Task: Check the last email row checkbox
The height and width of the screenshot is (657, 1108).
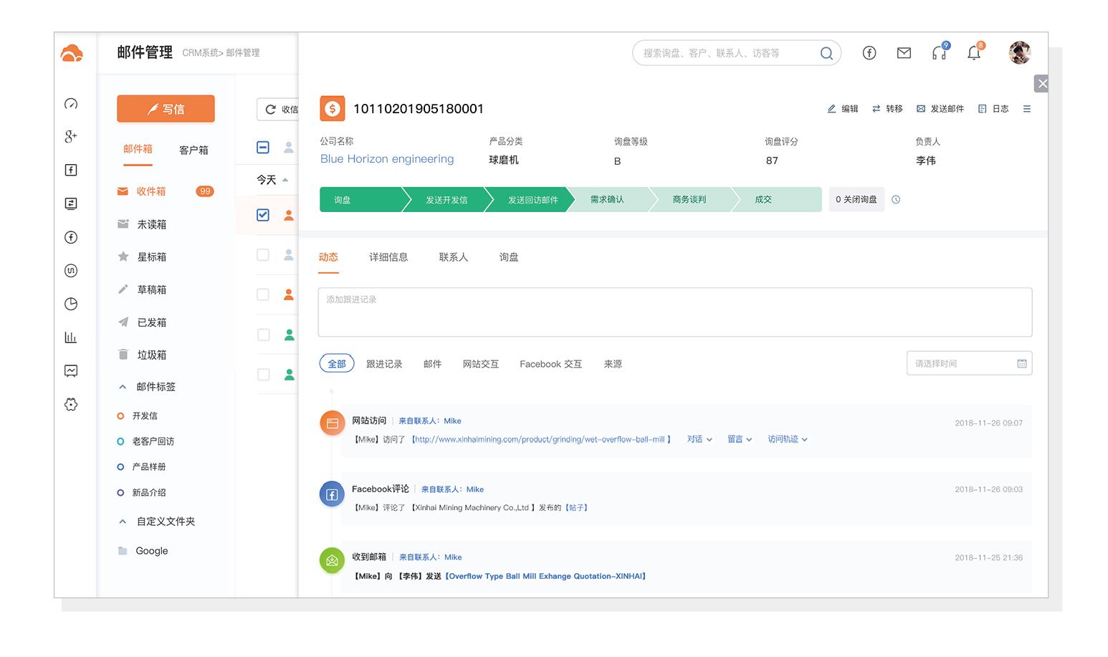Action: (x=263, y=375)
